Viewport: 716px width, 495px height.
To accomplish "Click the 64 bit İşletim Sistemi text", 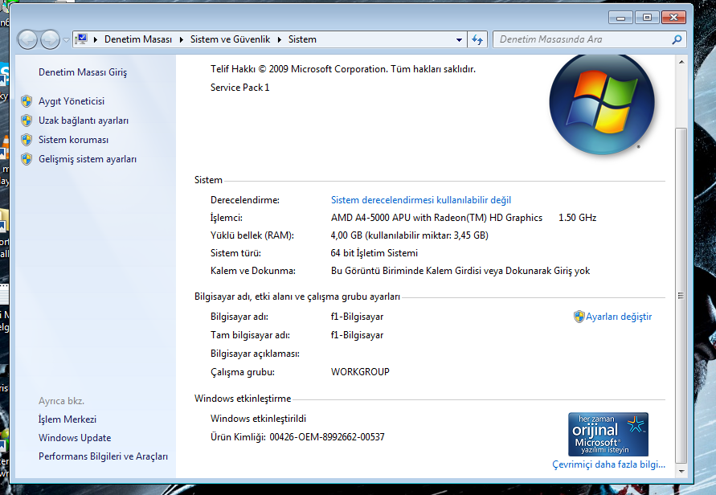I will pyautogui.click(x=374, y=253).
